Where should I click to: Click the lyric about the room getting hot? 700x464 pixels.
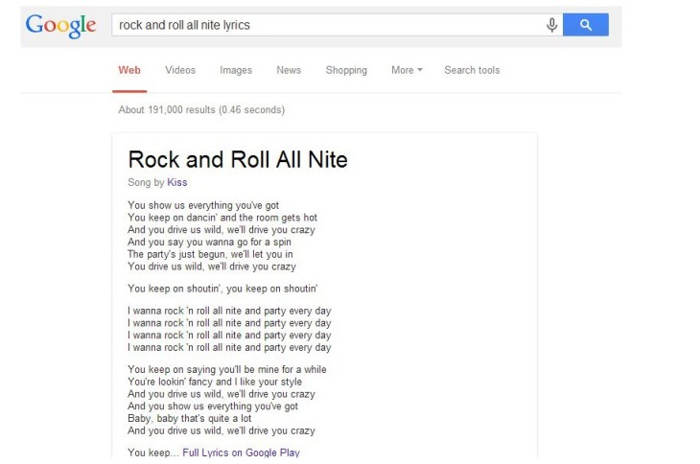[222, 218]
